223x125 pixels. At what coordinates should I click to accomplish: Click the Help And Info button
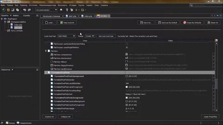(67, 23)
